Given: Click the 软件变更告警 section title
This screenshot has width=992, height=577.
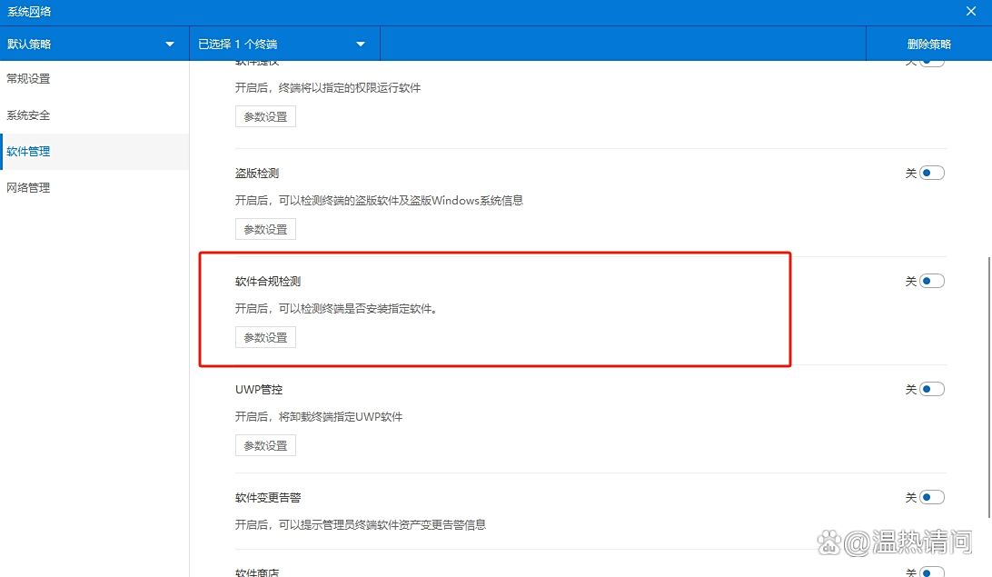Looking at the screenshot, I should click(x=268, y=498).
